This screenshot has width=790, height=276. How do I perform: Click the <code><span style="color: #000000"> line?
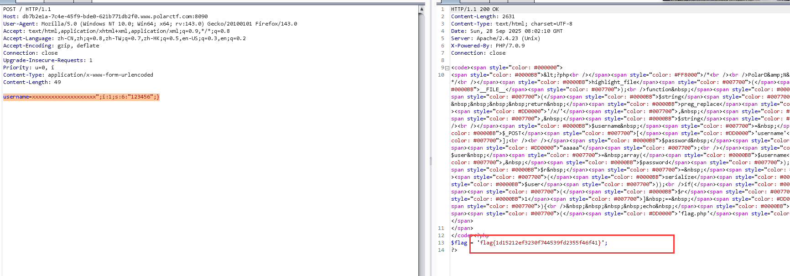tap(507, 68)
